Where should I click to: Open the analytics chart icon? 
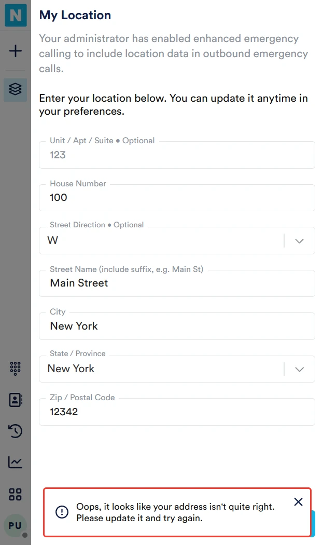[15, 462]
